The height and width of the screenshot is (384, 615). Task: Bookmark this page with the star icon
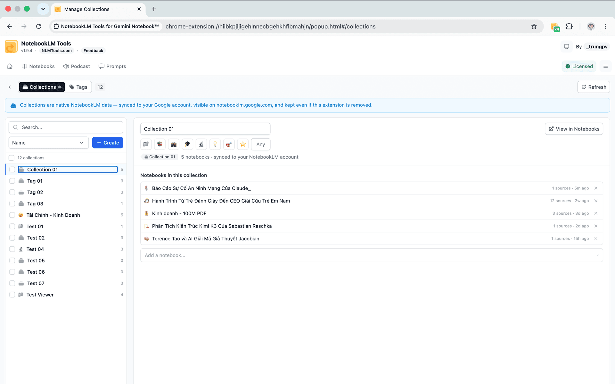coord(534,26)
